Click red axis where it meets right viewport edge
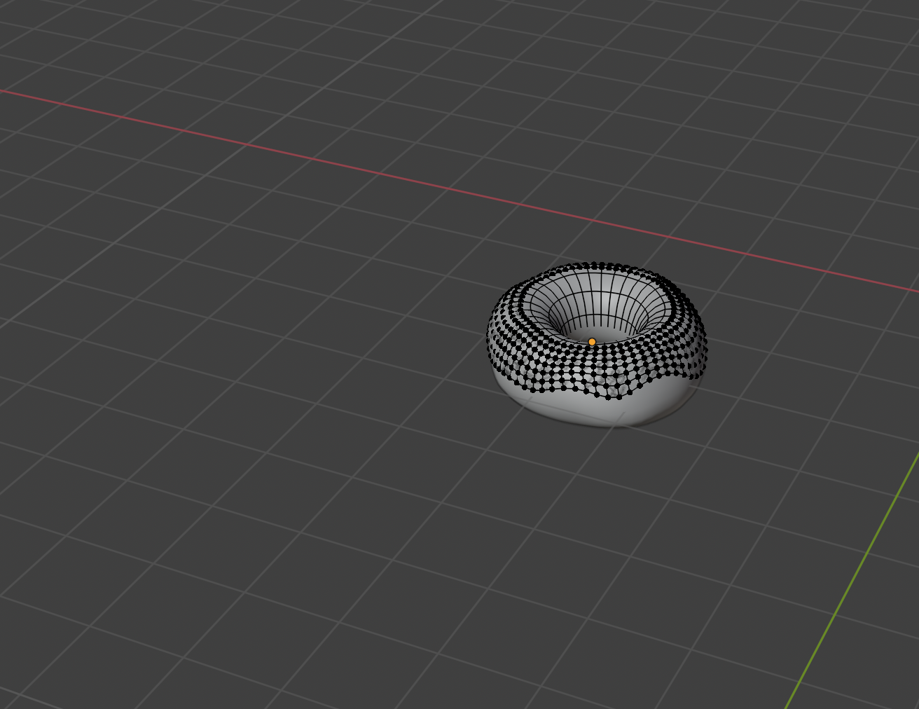Image resolution: width=919 pixels, height=709 pixels. (914, 290)
